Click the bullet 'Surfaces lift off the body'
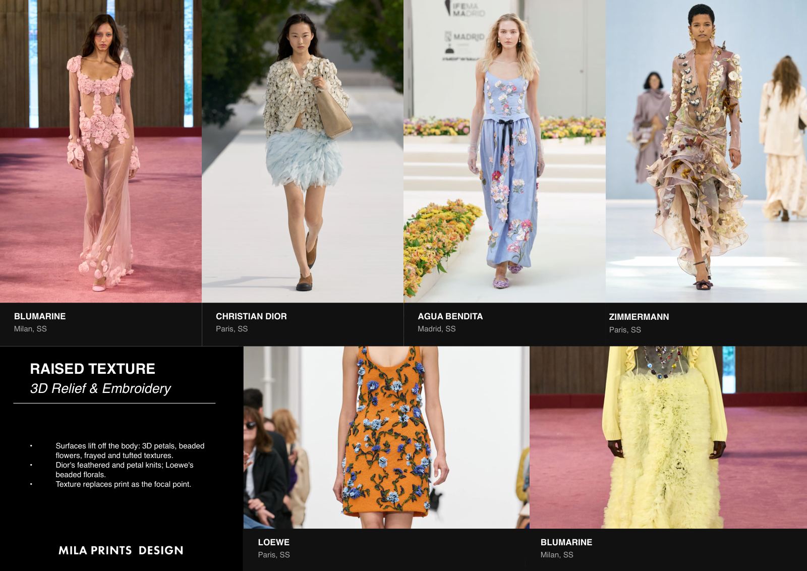The width and height of the screenshot is (807, 571). coord(130,450)
